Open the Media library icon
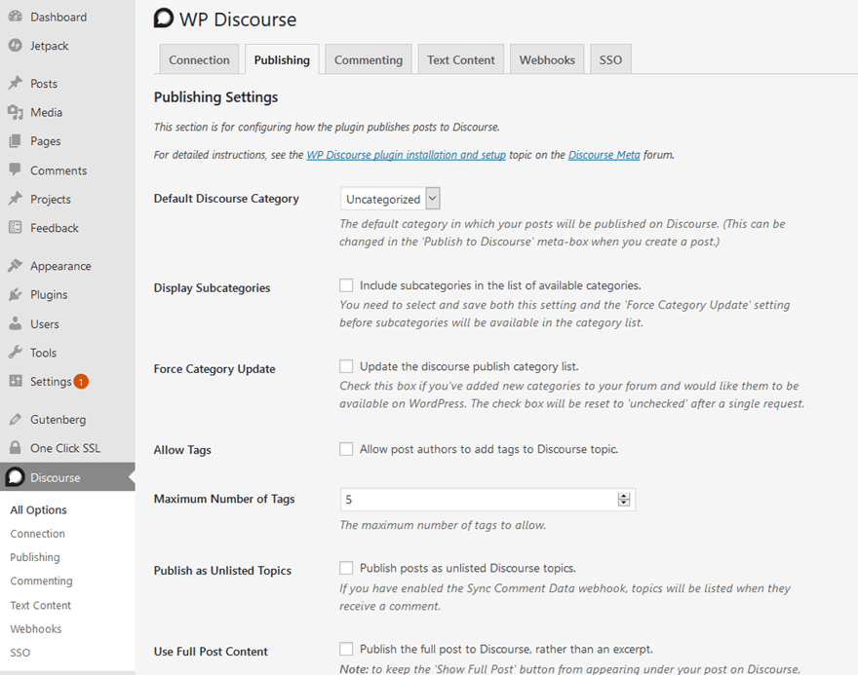Viewport: 858px width, 675px height. [x=17, y=112]
